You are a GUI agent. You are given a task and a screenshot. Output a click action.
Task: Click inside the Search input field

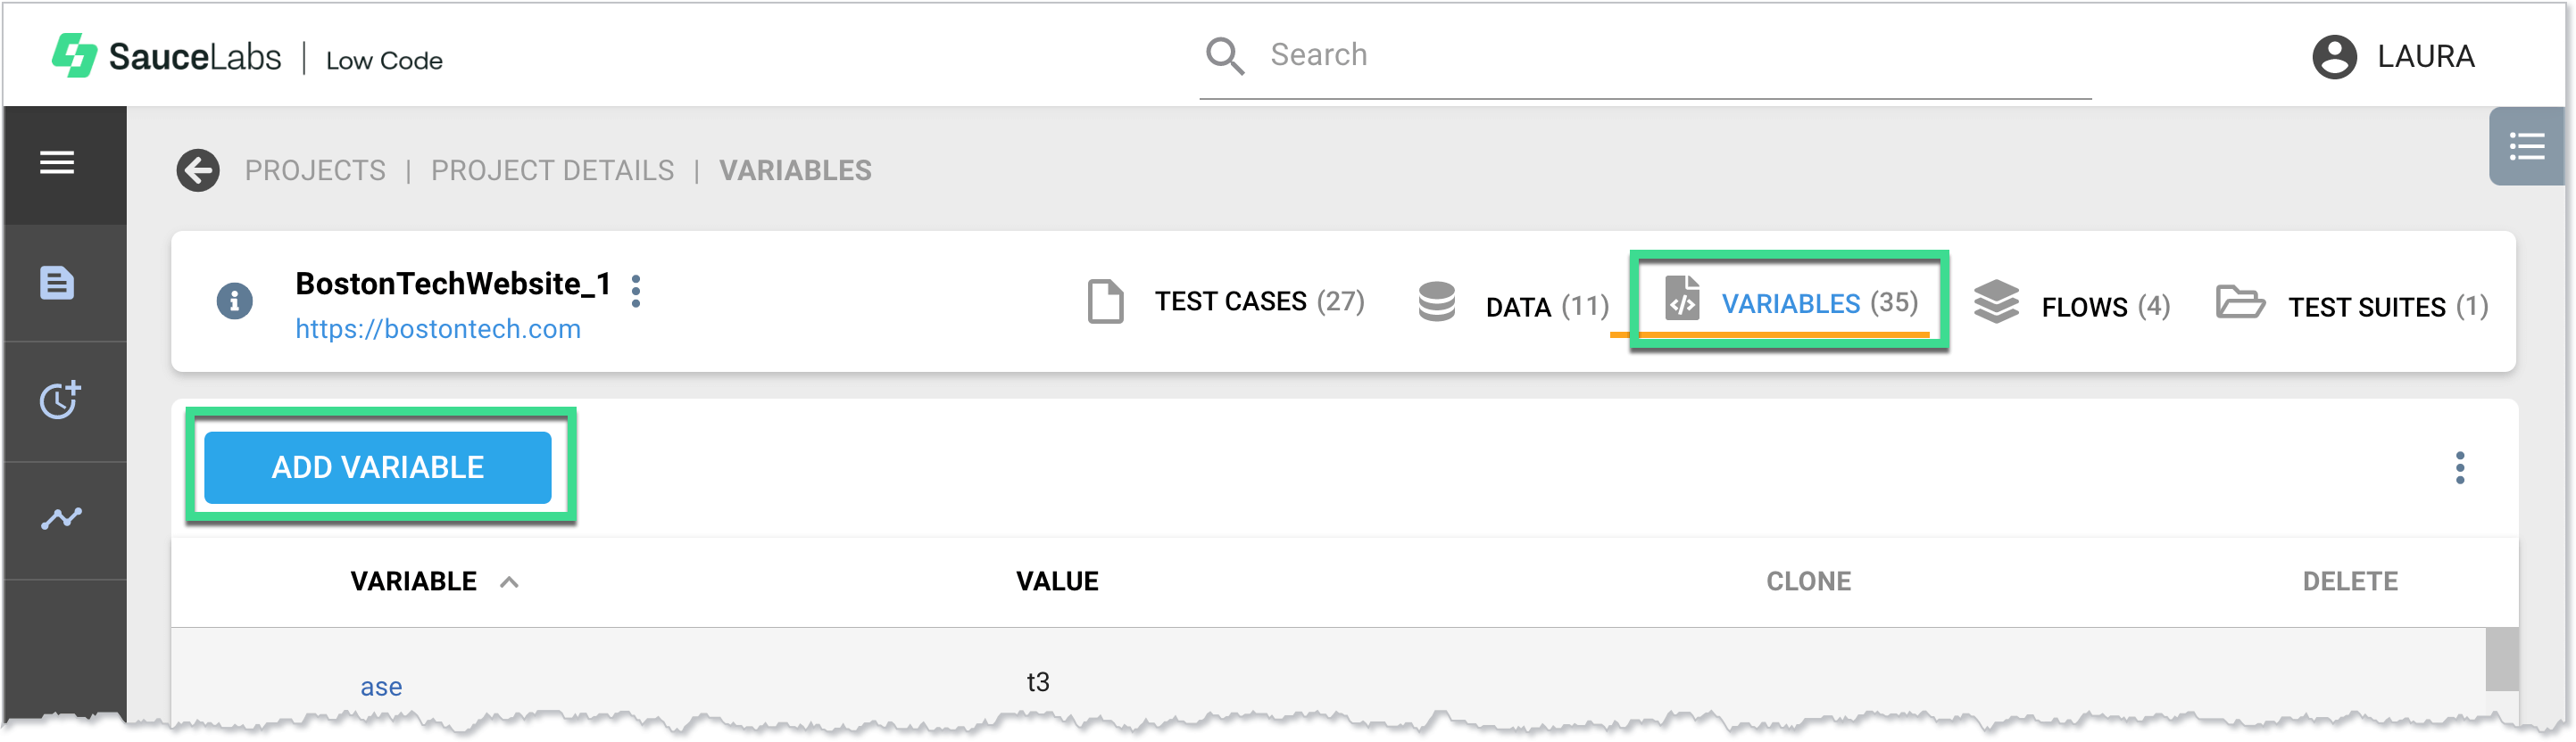(x=1600, y=56)
